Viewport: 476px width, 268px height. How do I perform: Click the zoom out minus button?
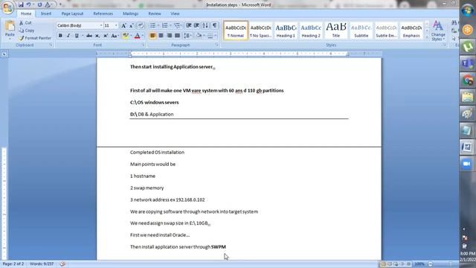pos(431,264)
